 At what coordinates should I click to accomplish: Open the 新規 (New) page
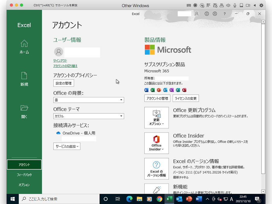pos(24,79)
